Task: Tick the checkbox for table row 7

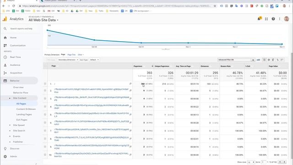Action: [45, 131]
